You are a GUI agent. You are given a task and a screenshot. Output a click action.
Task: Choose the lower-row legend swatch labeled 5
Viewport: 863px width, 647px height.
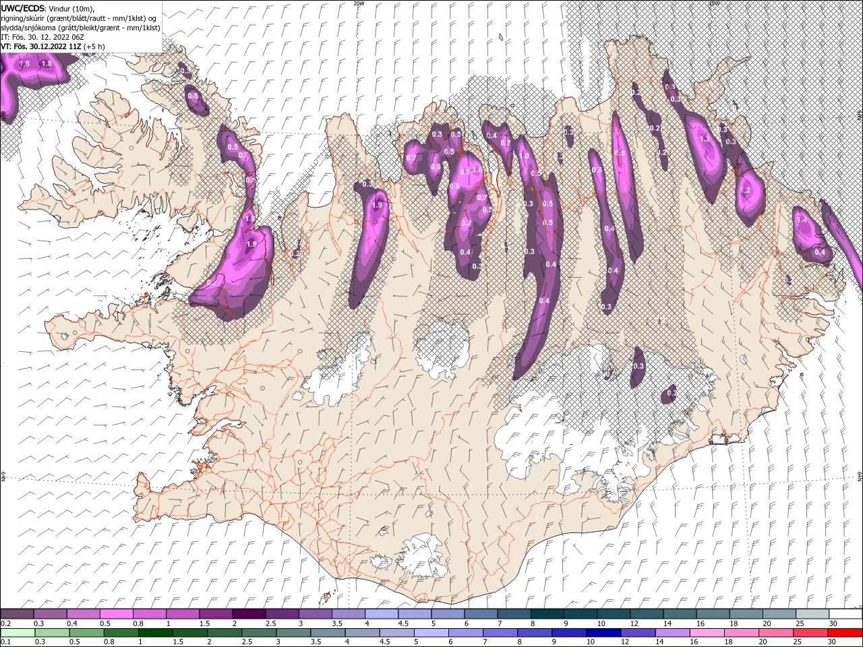431,633
